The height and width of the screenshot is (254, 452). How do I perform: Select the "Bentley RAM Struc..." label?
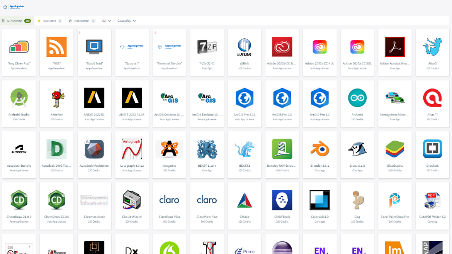tap(282, 166)
